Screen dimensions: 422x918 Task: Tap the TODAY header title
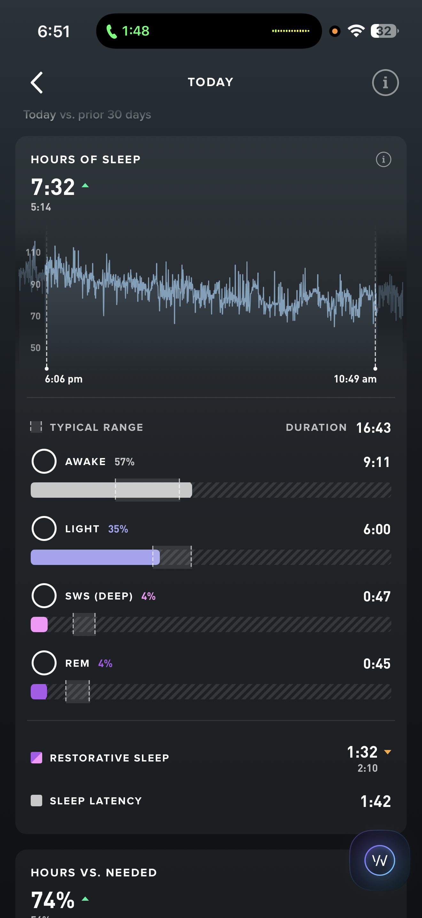211,82
